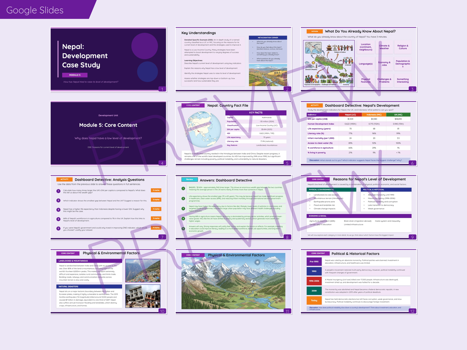Click the 4 marks badge on question 5
The image size is (467, 350).
(x=156, y=228)
